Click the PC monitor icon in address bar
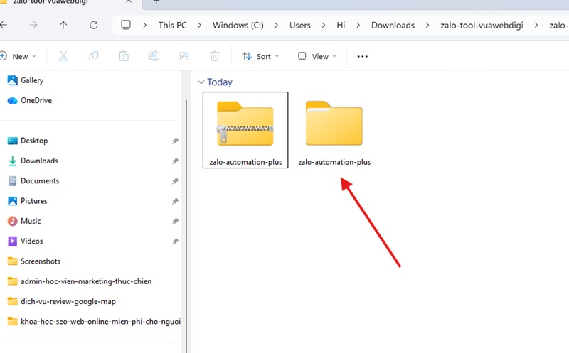 (126, 25)
